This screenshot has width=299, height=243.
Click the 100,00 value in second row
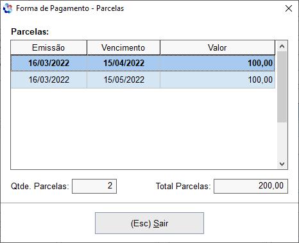tap(261, 80)
